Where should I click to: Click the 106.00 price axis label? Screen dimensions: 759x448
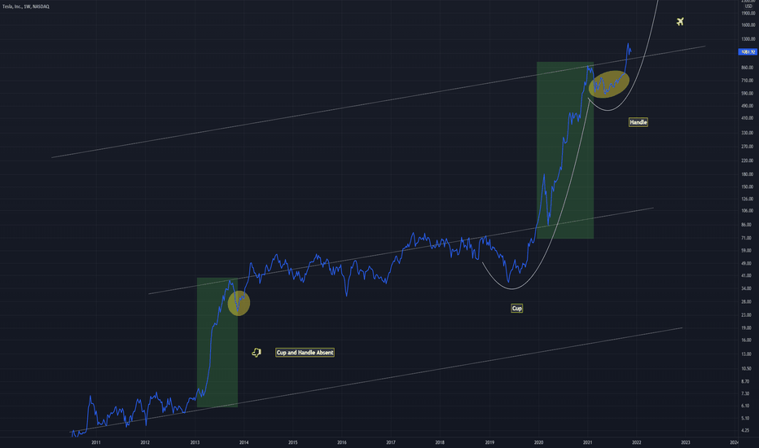pyautogui.click(x=748, y=211)
